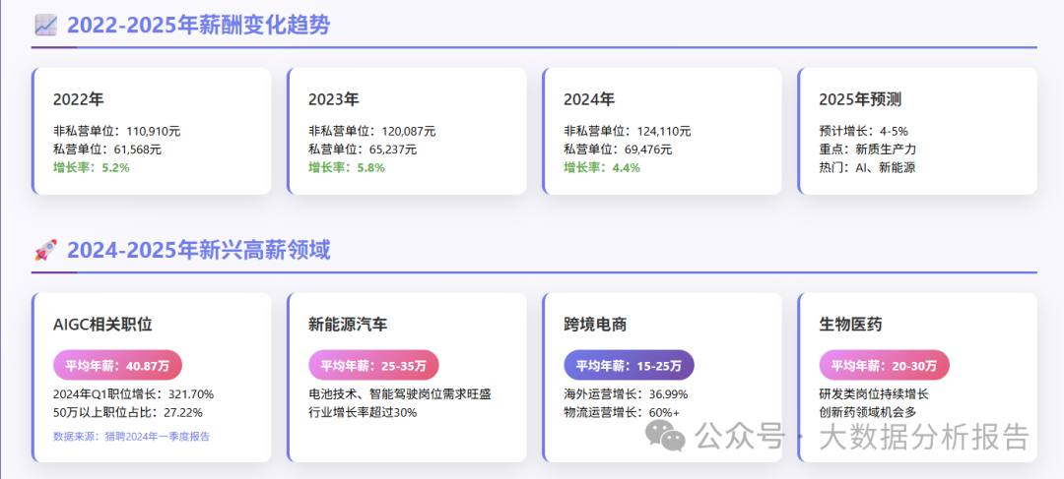Viewport: 1064px width, 479px height.
Task: Select the line 研发类岗位持续增长
Action: click(873, 393)
